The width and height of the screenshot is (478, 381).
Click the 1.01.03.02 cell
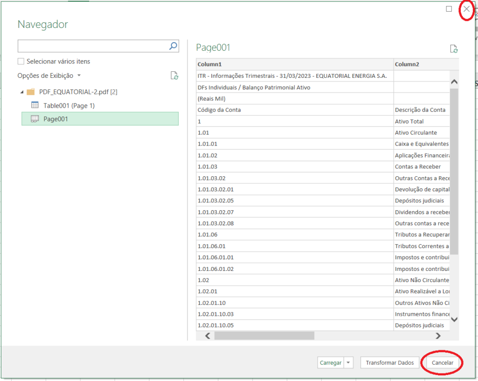pyautogui.click(x=295, y=178)
